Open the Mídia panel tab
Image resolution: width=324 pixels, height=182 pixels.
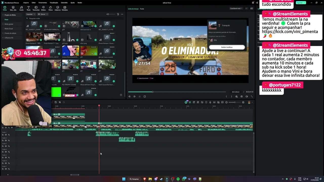5,8
